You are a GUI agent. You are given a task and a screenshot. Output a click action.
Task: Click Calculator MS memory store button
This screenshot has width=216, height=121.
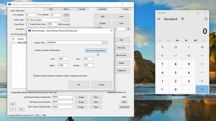195,40
